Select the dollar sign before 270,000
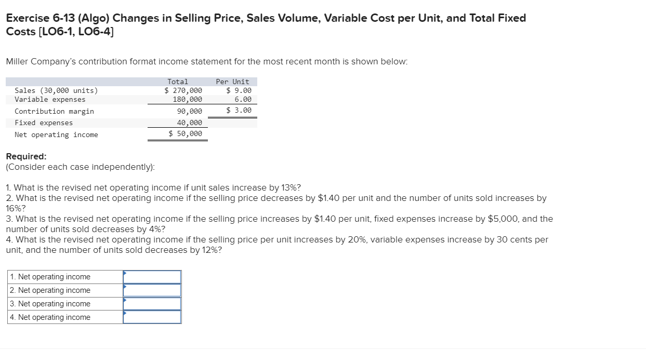This screenshot has height=351, width=646. click(165, 90)
